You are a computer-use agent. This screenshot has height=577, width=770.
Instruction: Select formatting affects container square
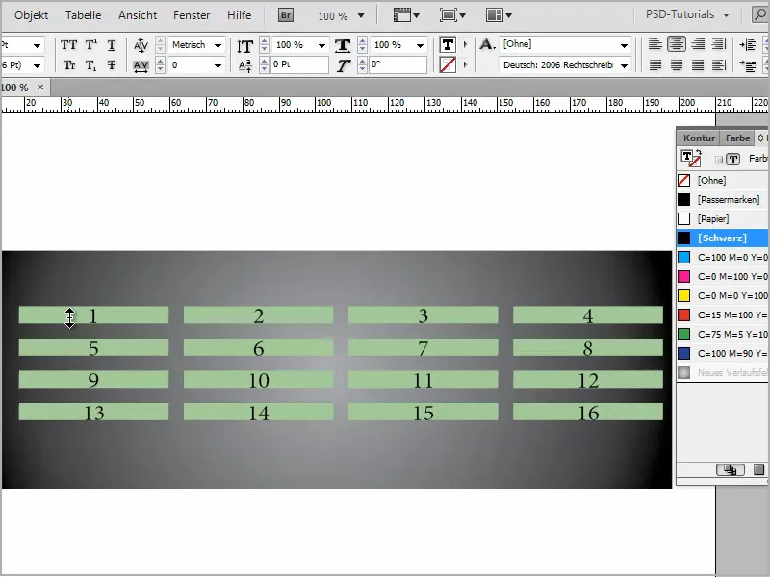(719, 160)
